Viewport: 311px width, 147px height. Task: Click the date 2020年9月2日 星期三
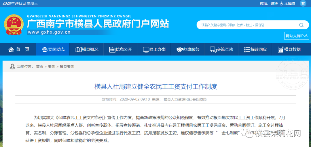tap(20, 3)
